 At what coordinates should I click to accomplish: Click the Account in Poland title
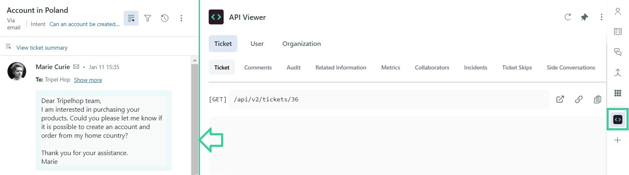point(37,10)
